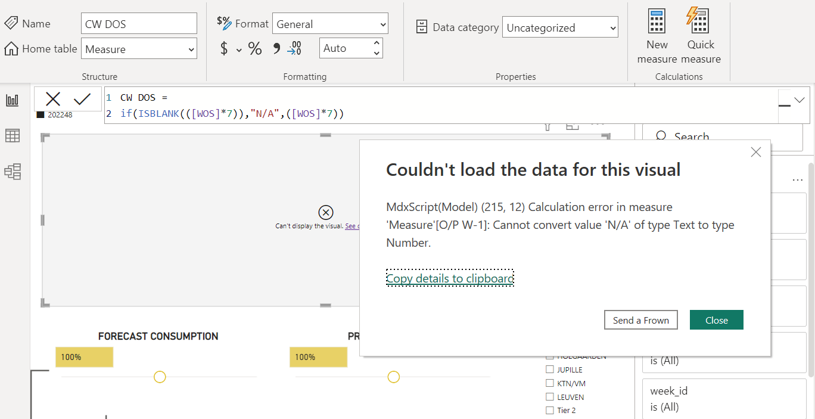The height and width of the screenshot is (419, 815).
Task: Click the New measure calculator icon
Action: coord(657,21)
